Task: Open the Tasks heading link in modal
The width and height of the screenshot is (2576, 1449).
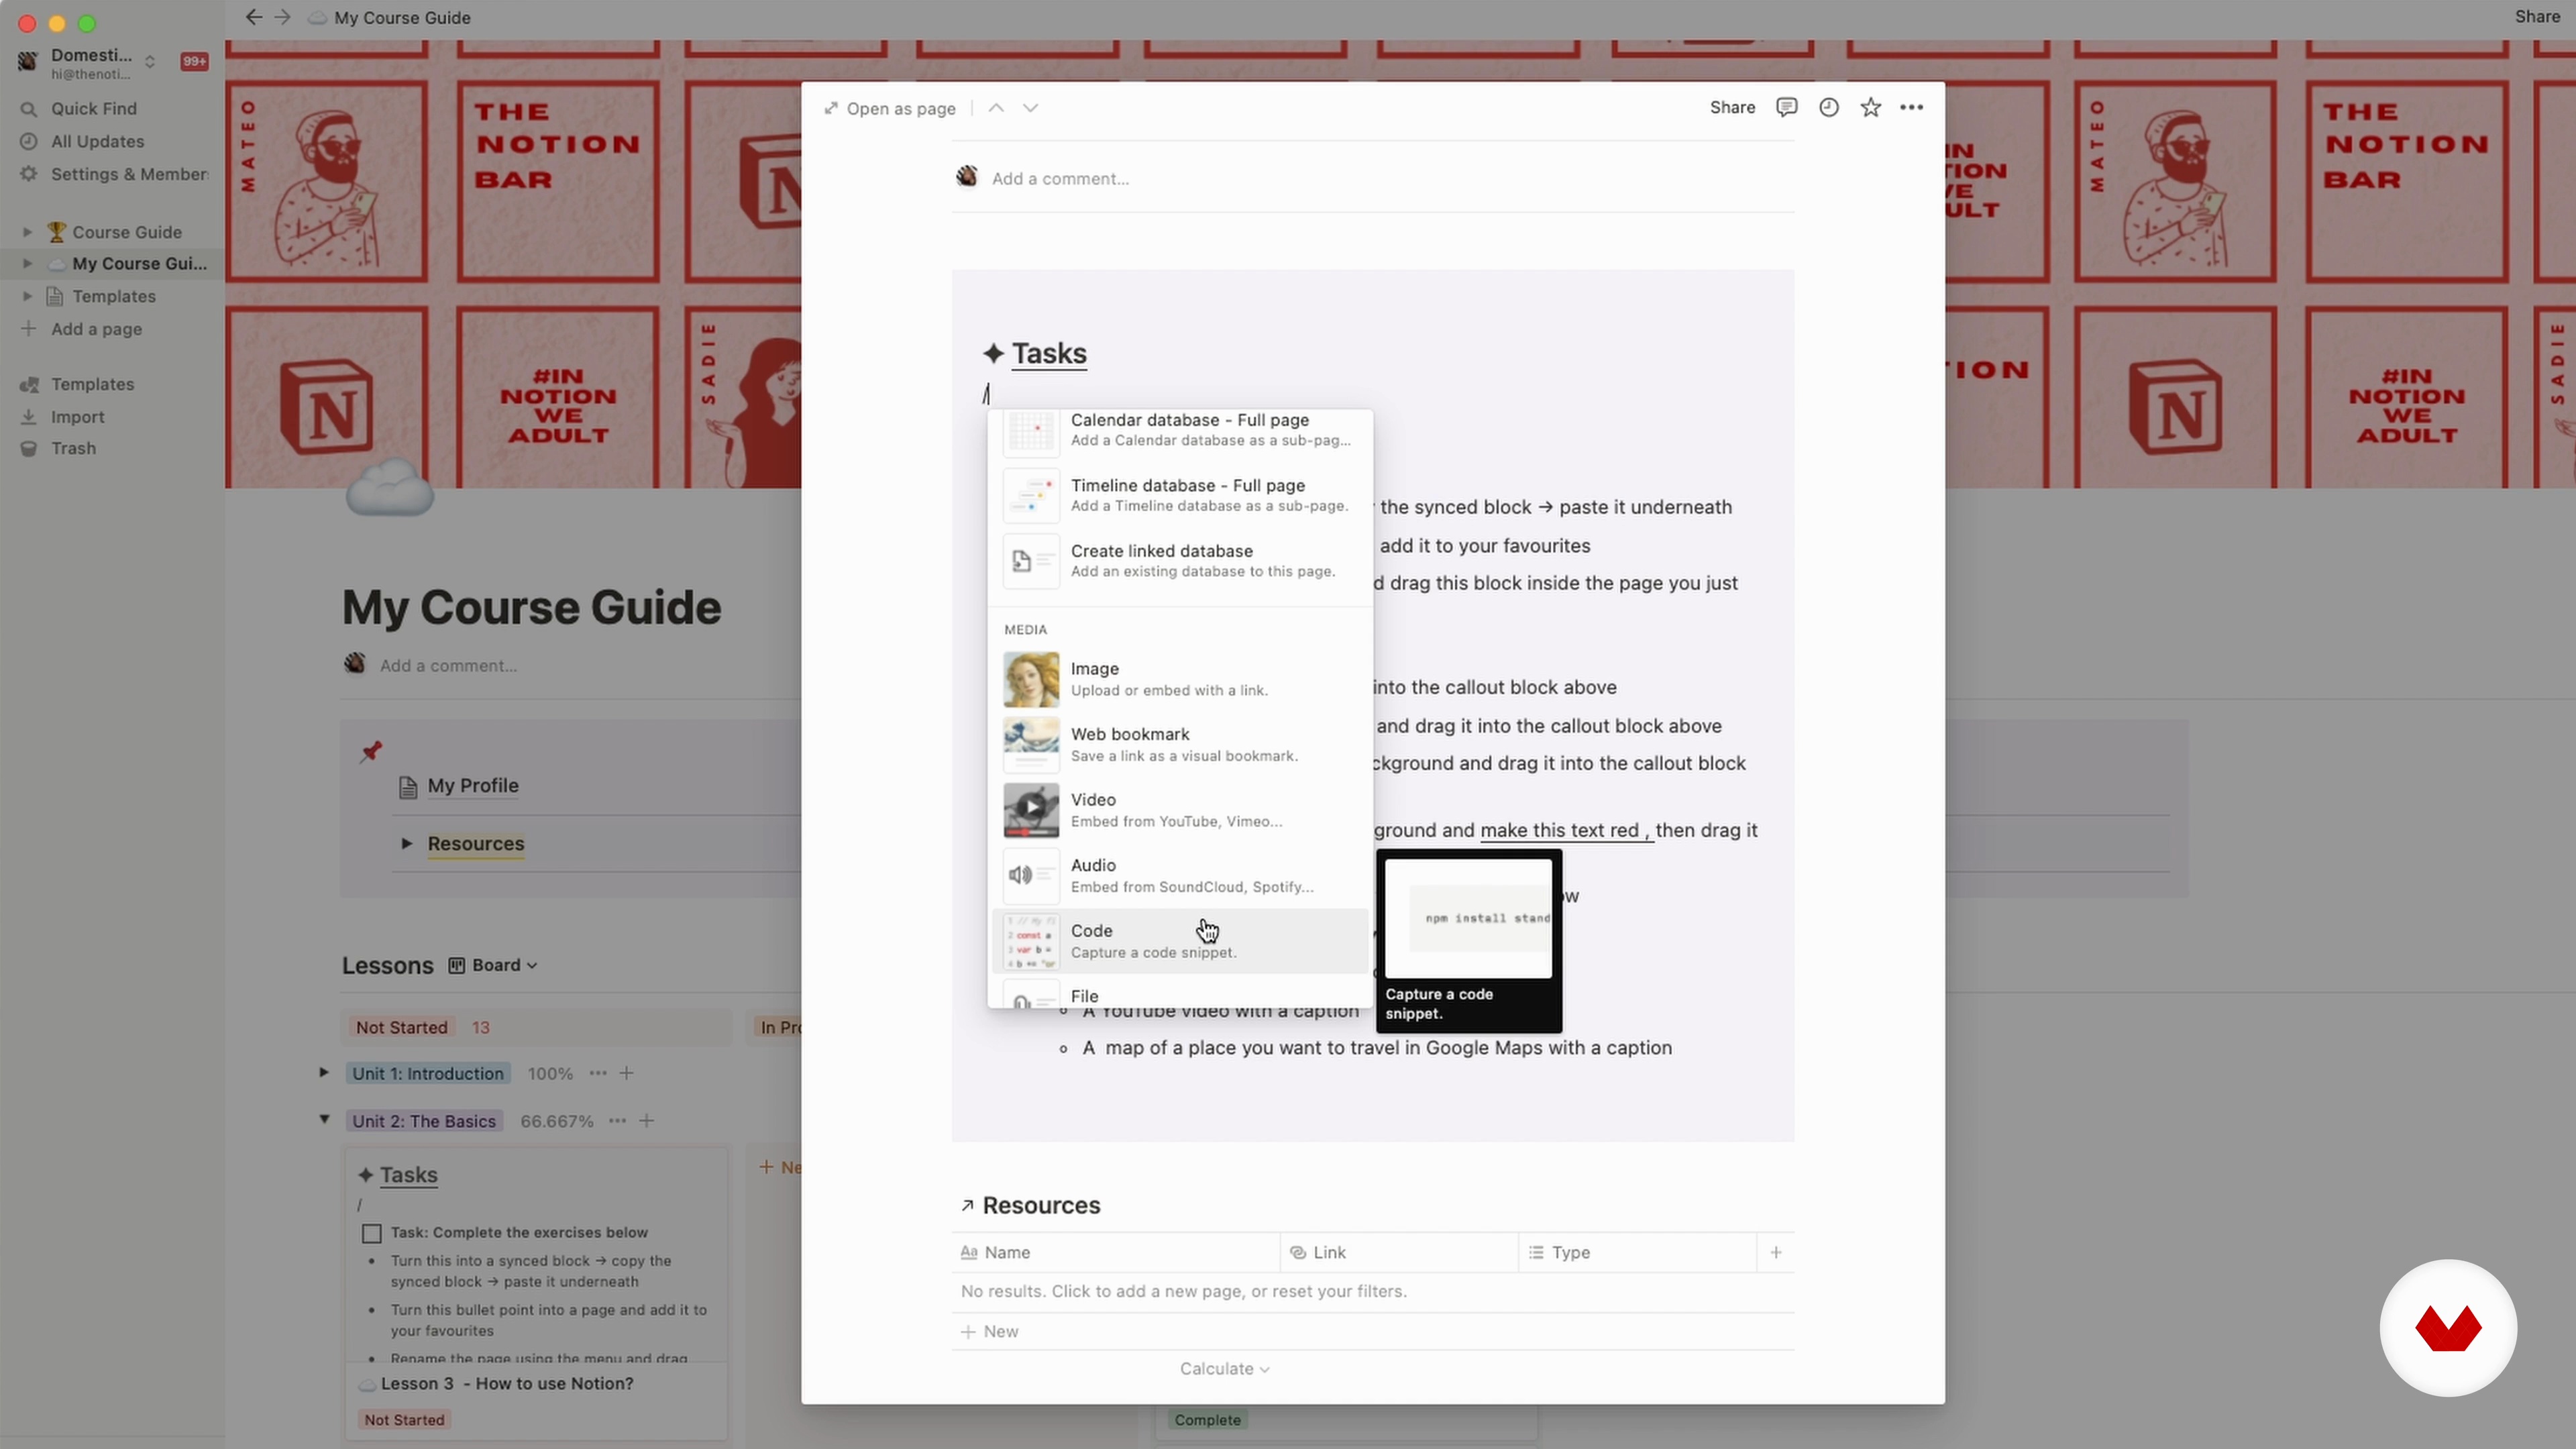Action: pos(1049,353)
